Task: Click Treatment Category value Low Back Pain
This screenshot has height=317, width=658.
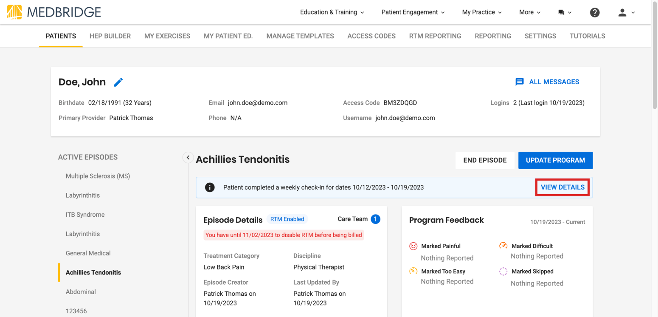Action: [x=224, y=267]
